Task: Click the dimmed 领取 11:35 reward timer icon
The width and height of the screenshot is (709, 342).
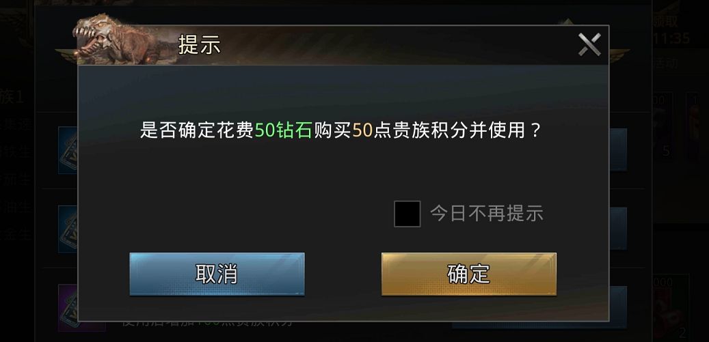Action: point(671,29)
